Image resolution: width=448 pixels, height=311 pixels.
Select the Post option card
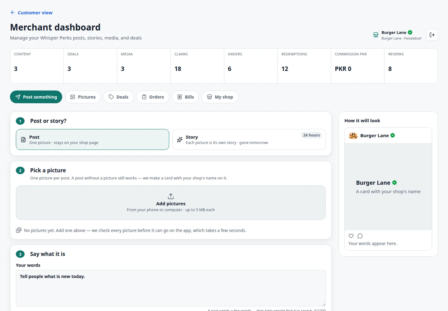pos(92,140)
